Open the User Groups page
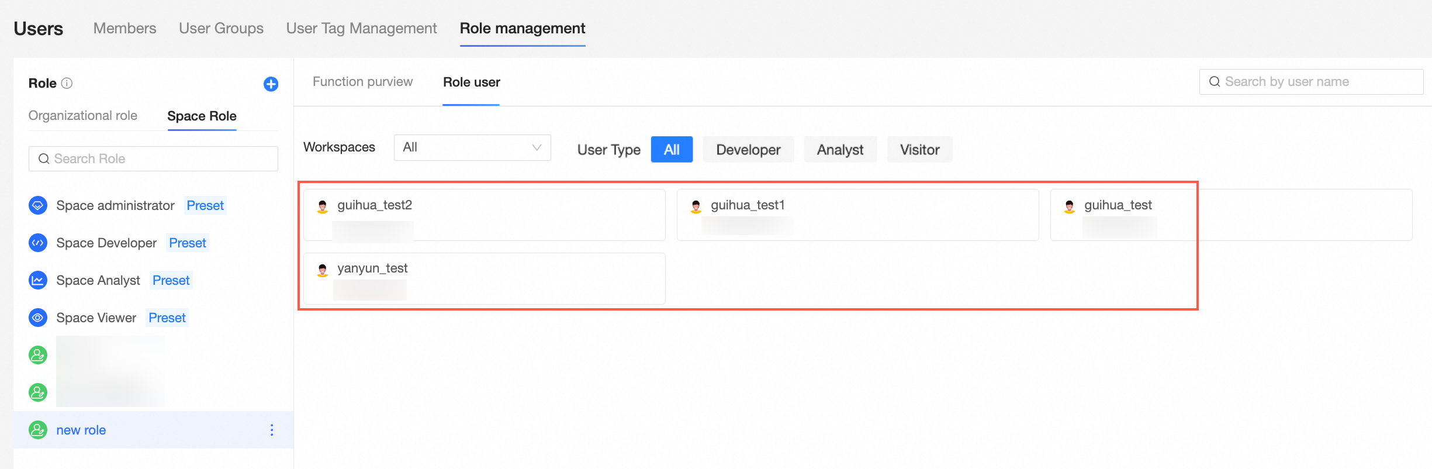Screen dimensions: 1432x469 click(221, 28)
